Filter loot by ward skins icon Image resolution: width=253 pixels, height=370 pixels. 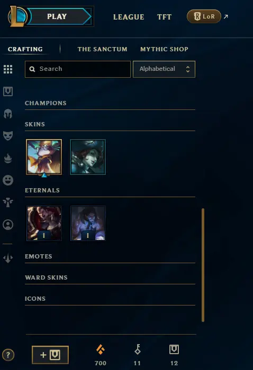tap(8, 202)
